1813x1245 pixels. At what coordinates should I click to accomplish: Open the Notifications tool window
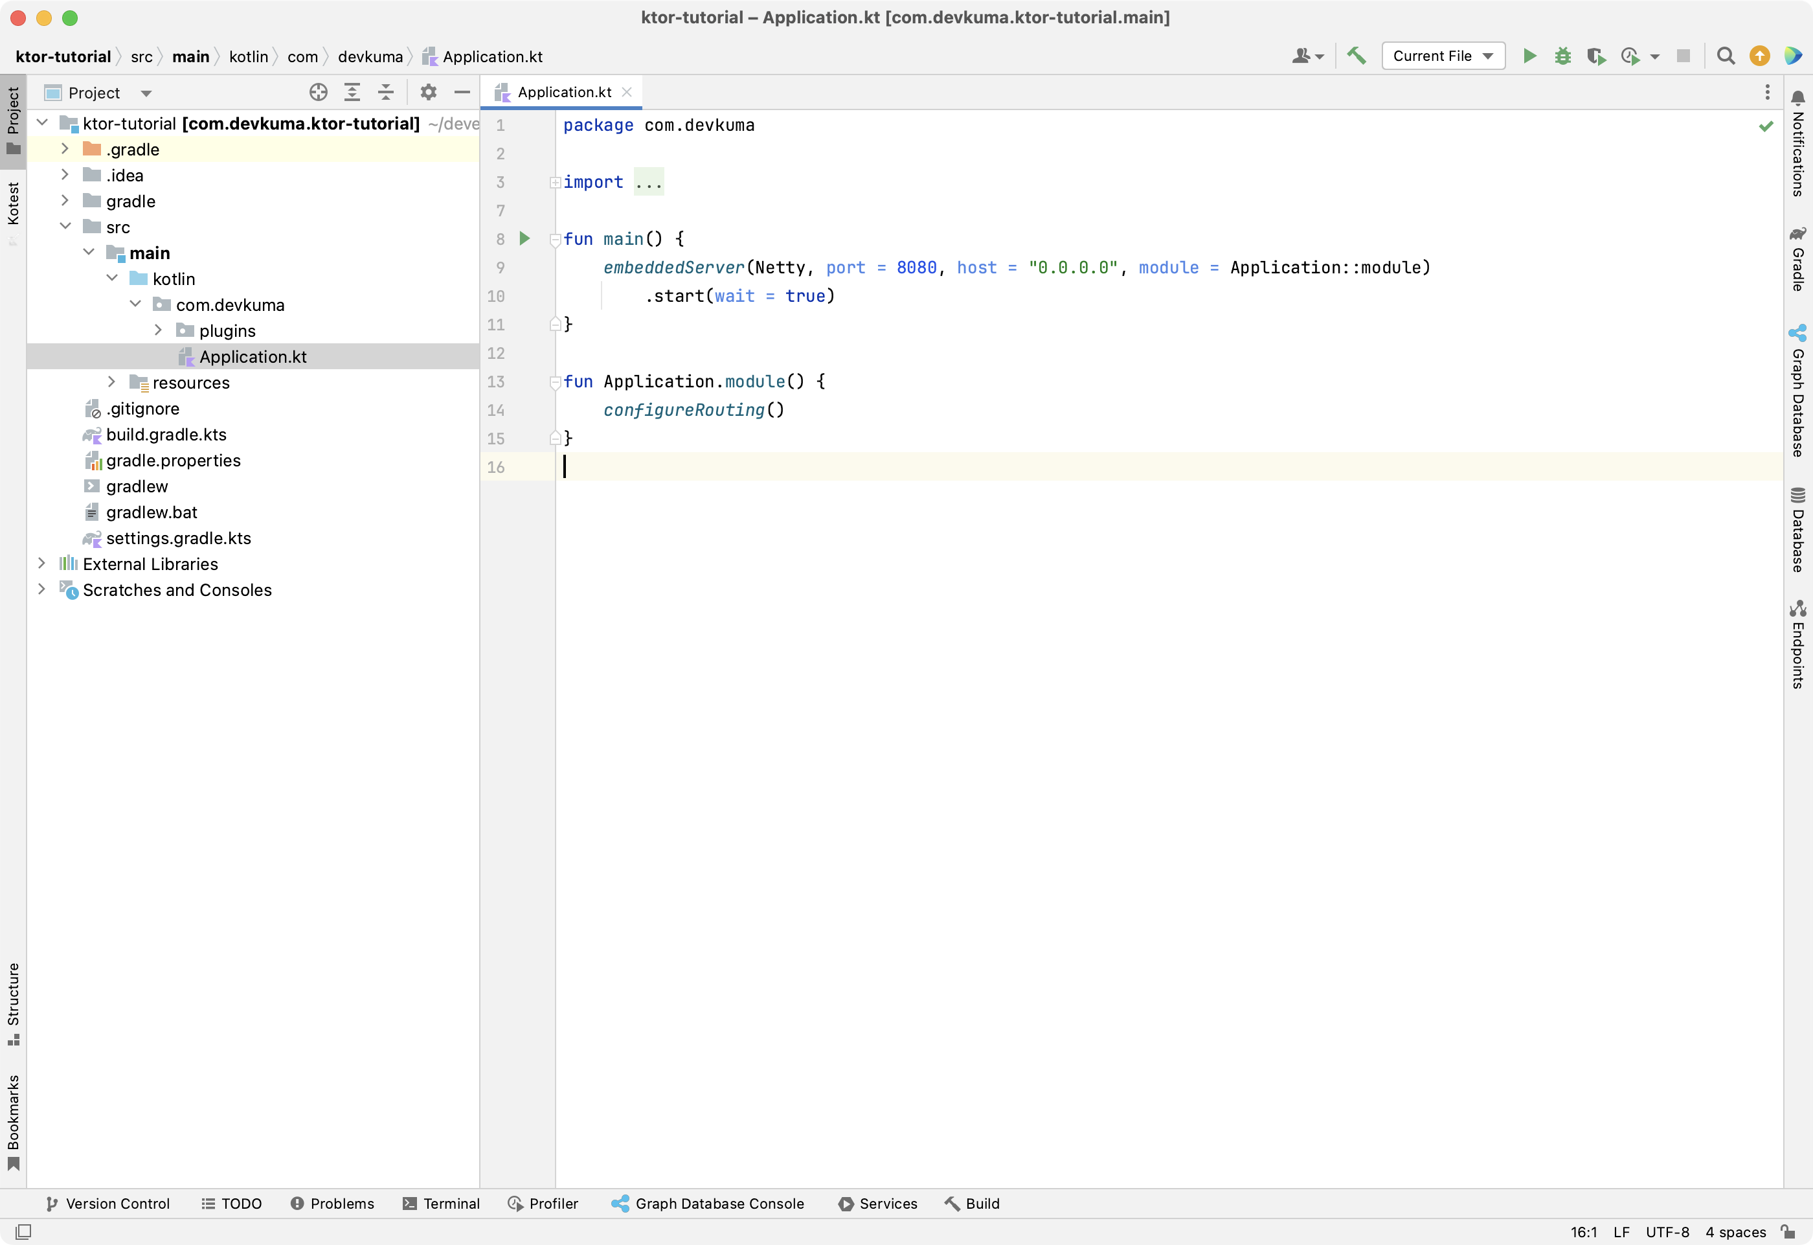(x=1798, y=143)
